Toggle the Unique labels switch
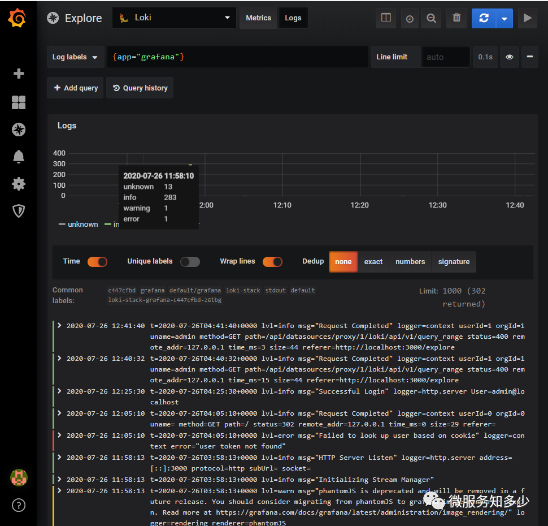 190,262
